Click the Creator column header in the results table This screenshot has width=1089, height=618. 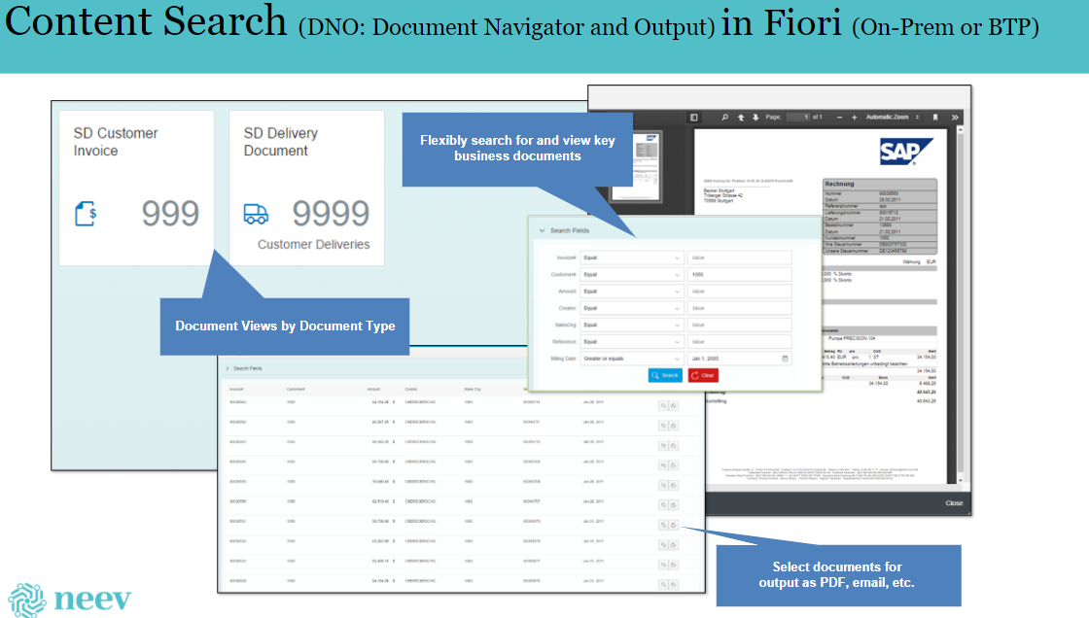click(412, 389)
